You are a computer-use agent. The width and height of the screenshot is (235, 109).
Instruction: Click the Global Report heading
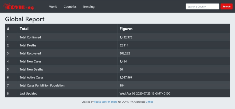[25, 19]
